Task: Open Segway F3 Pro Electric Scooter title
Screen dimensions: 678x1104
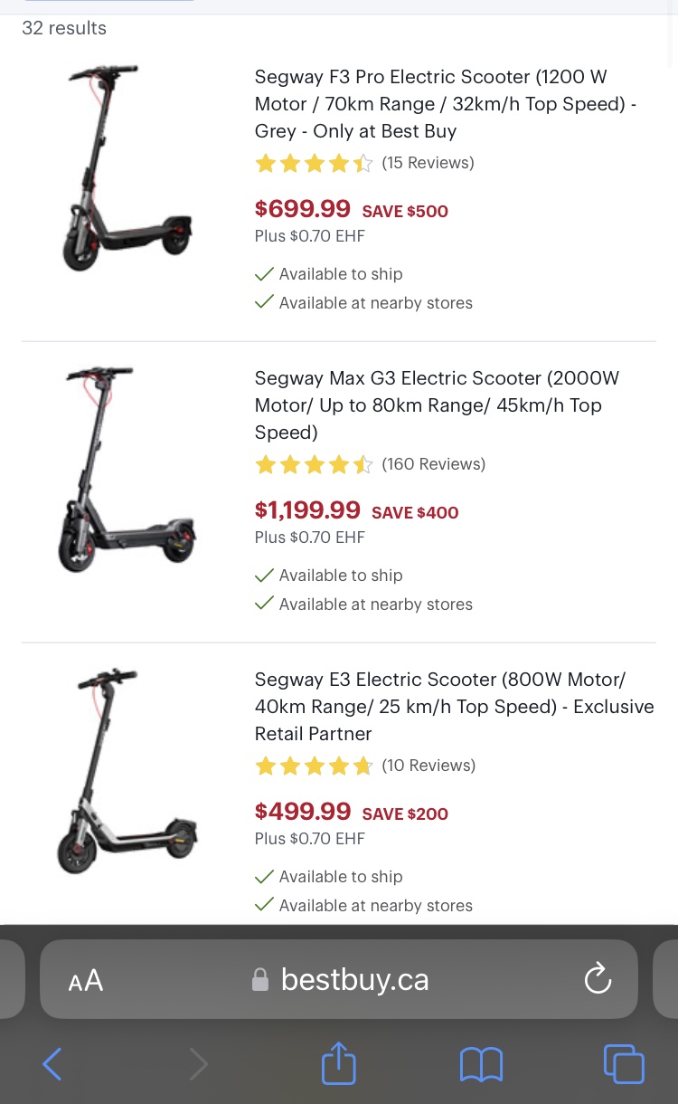Action: (446, 104)
